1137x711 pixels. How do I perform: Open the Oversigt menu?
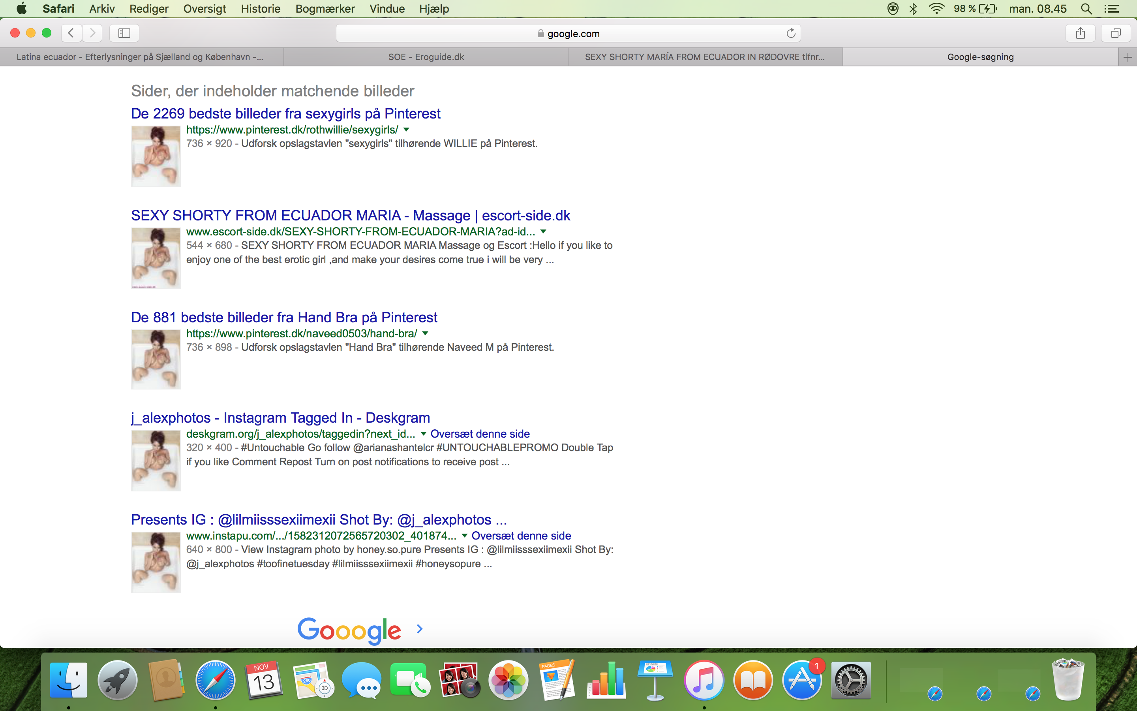click(x=205, y=8)
